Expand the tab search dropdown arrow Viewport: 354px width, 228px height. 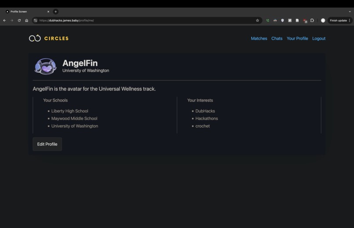tap(350, 11)
